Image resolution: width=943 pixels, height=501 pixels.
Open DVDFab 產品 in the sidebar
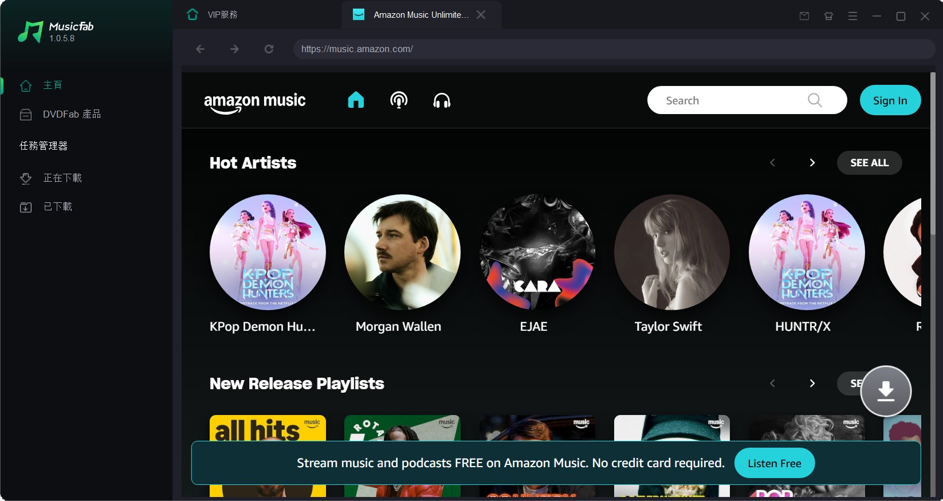coord(61,114)
